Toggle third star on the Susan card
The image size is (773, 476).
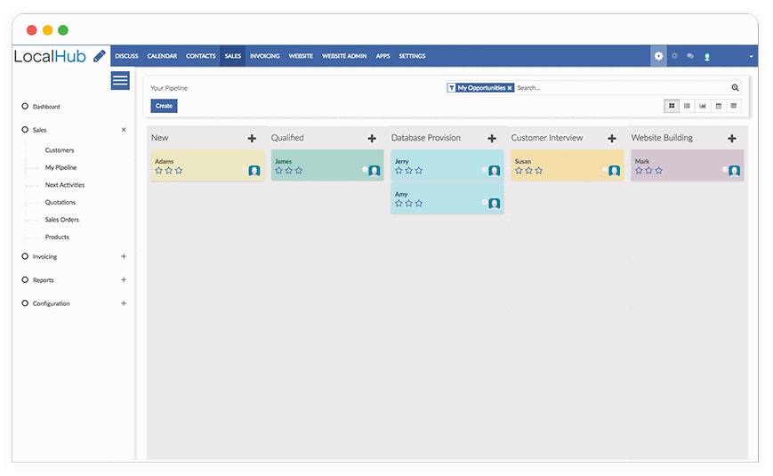(x=539, y=171)
